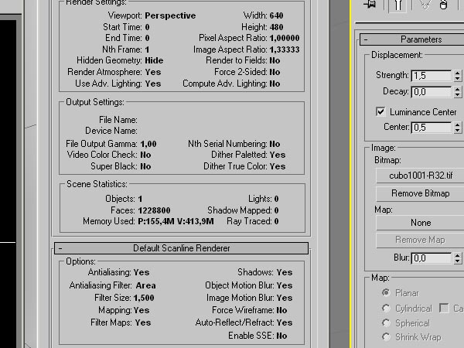Click the Filter Size value "1,500"
The width and height of the screenshot is (464, 348).
tap(144, 298)
